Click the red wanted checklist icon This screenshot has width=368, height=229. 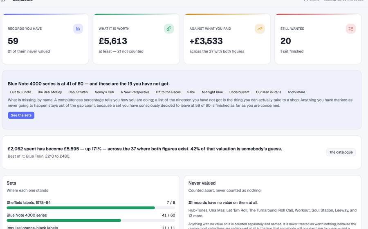pyautogui.click(x=351, y=29)
